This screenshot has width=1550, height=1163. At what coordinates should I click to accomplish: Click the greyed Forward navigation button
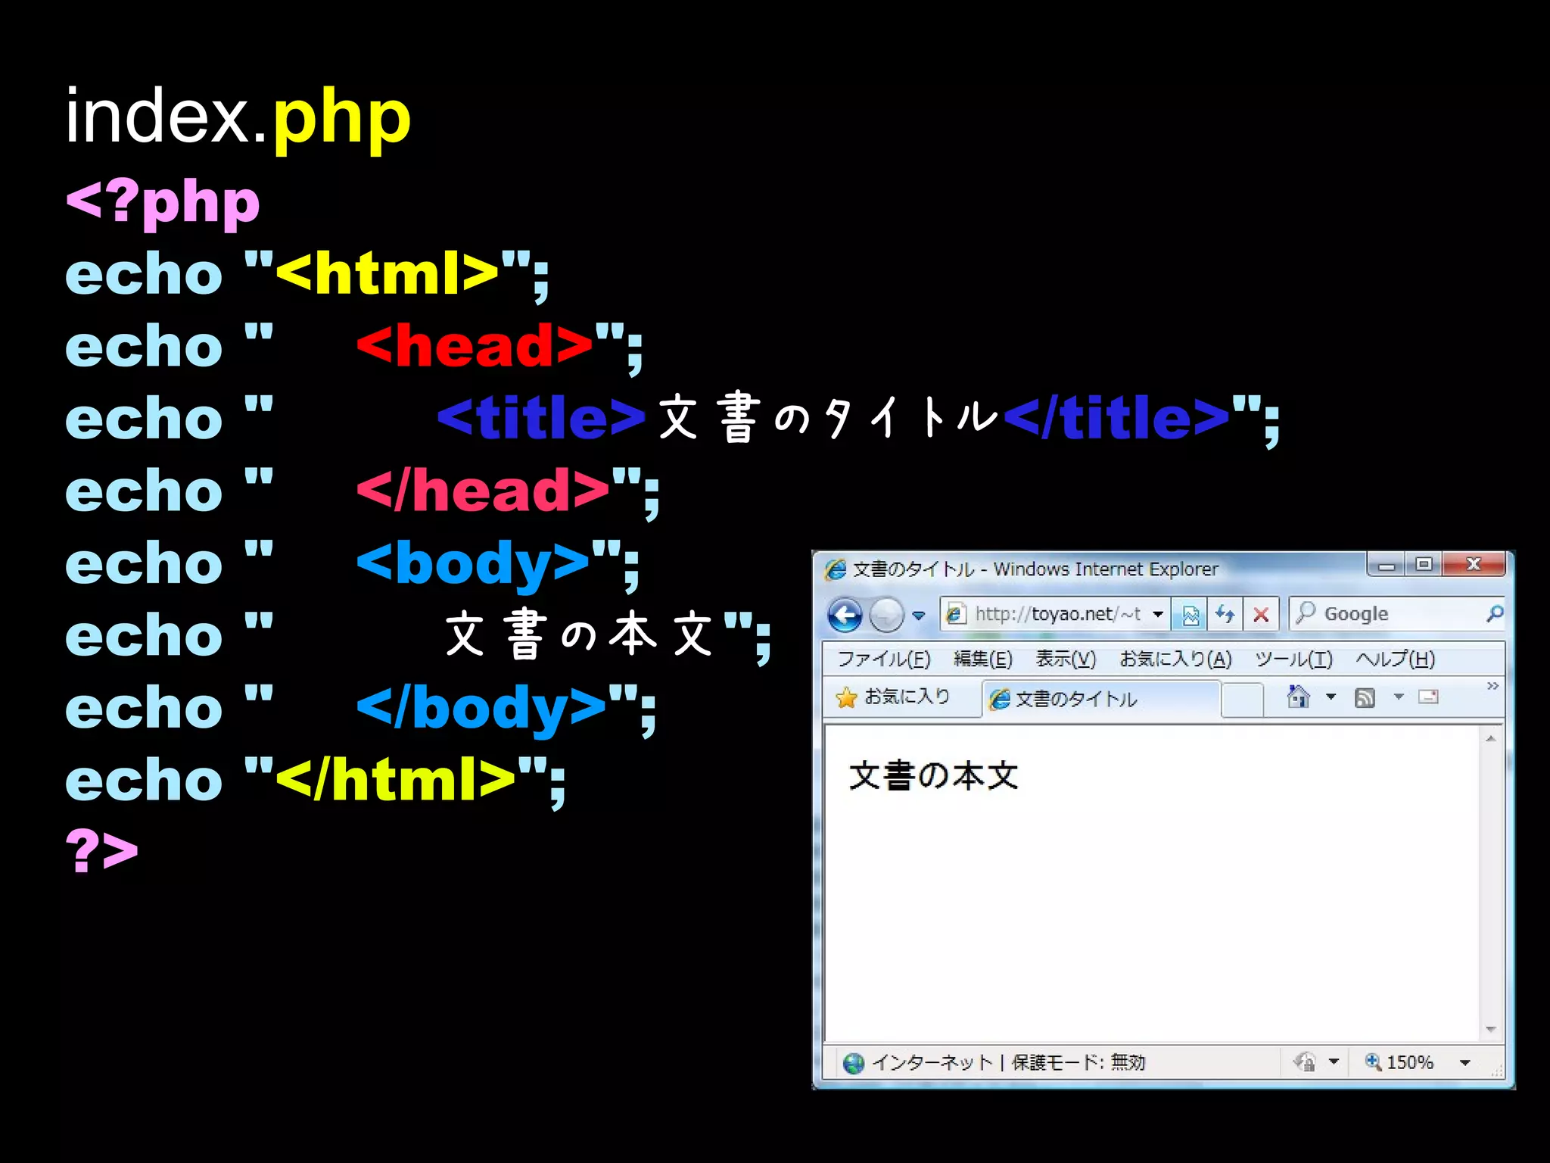coord(886,614)
